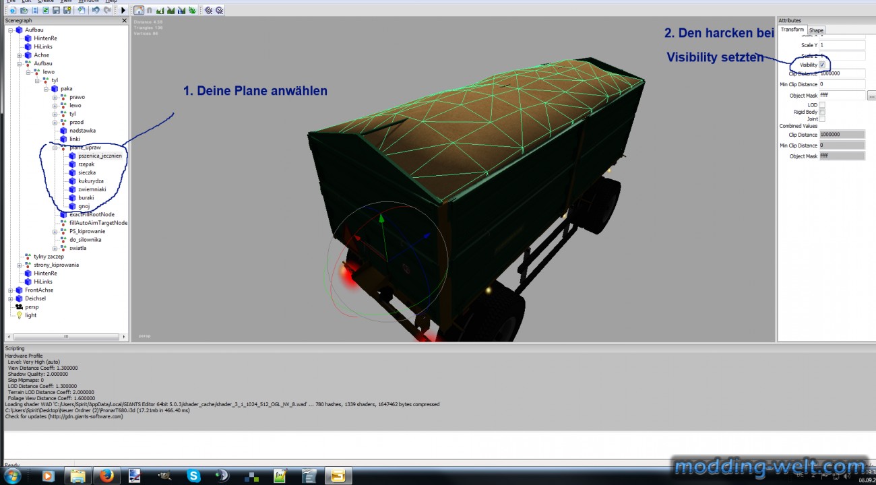Switch to the Shape tab
The width and height of the screenshot is (876, 485).
[x=816, y=30]
